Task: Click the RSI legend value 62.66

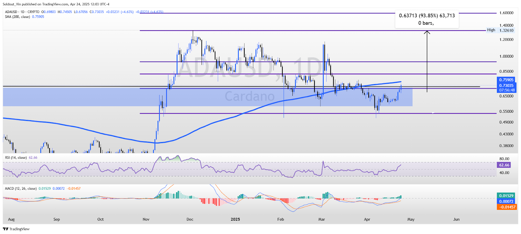Action: tap(33, 157)
